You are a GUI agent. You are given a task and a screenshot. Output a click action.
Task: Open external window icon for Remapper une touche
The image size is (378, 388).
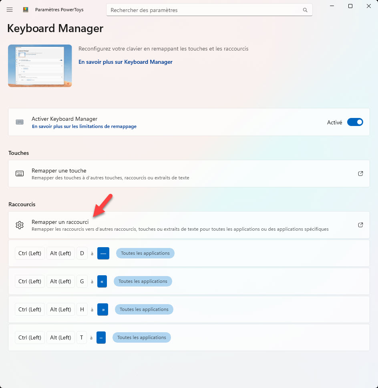click(360, 173)
